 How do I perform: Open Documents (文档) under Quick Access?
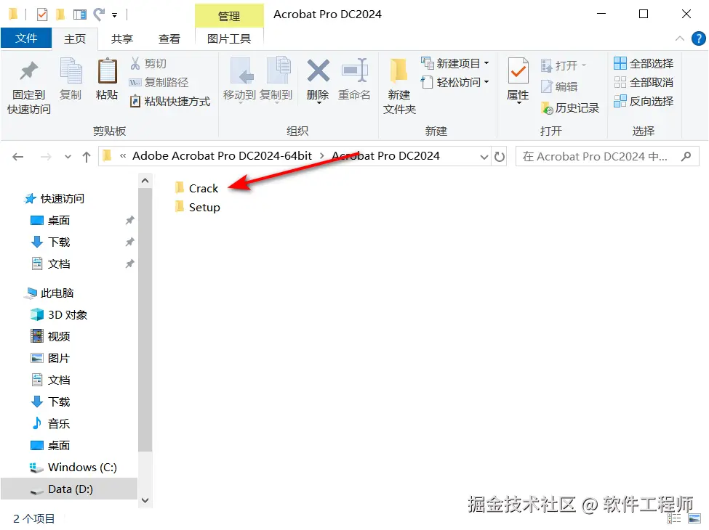tap(50, 264)
